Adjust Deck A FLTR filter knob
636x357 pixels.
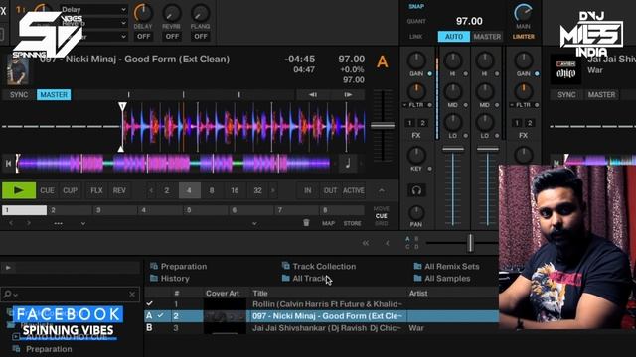[x=416, y=92]
